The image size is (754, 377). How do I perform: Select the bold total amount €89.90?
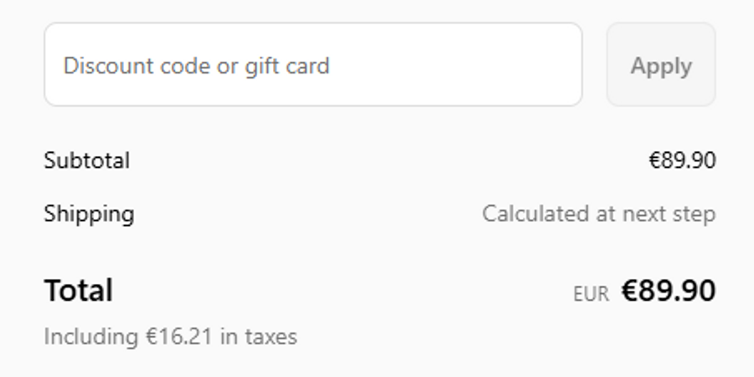click(x=668, y=291)
